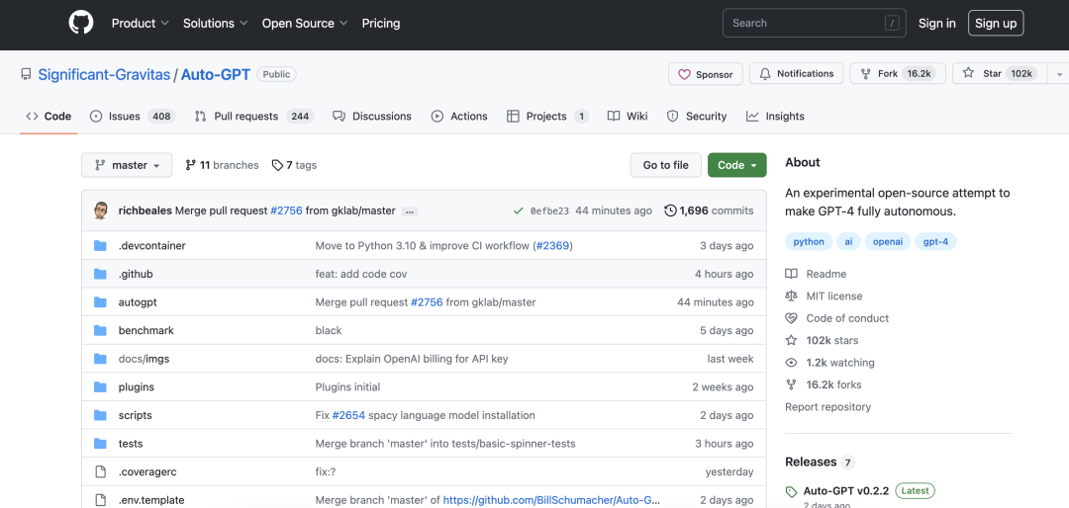The height and width of the screenshot is (508, 1069).
Task: Click the tests folder icon
Action: tap(101, 444)
